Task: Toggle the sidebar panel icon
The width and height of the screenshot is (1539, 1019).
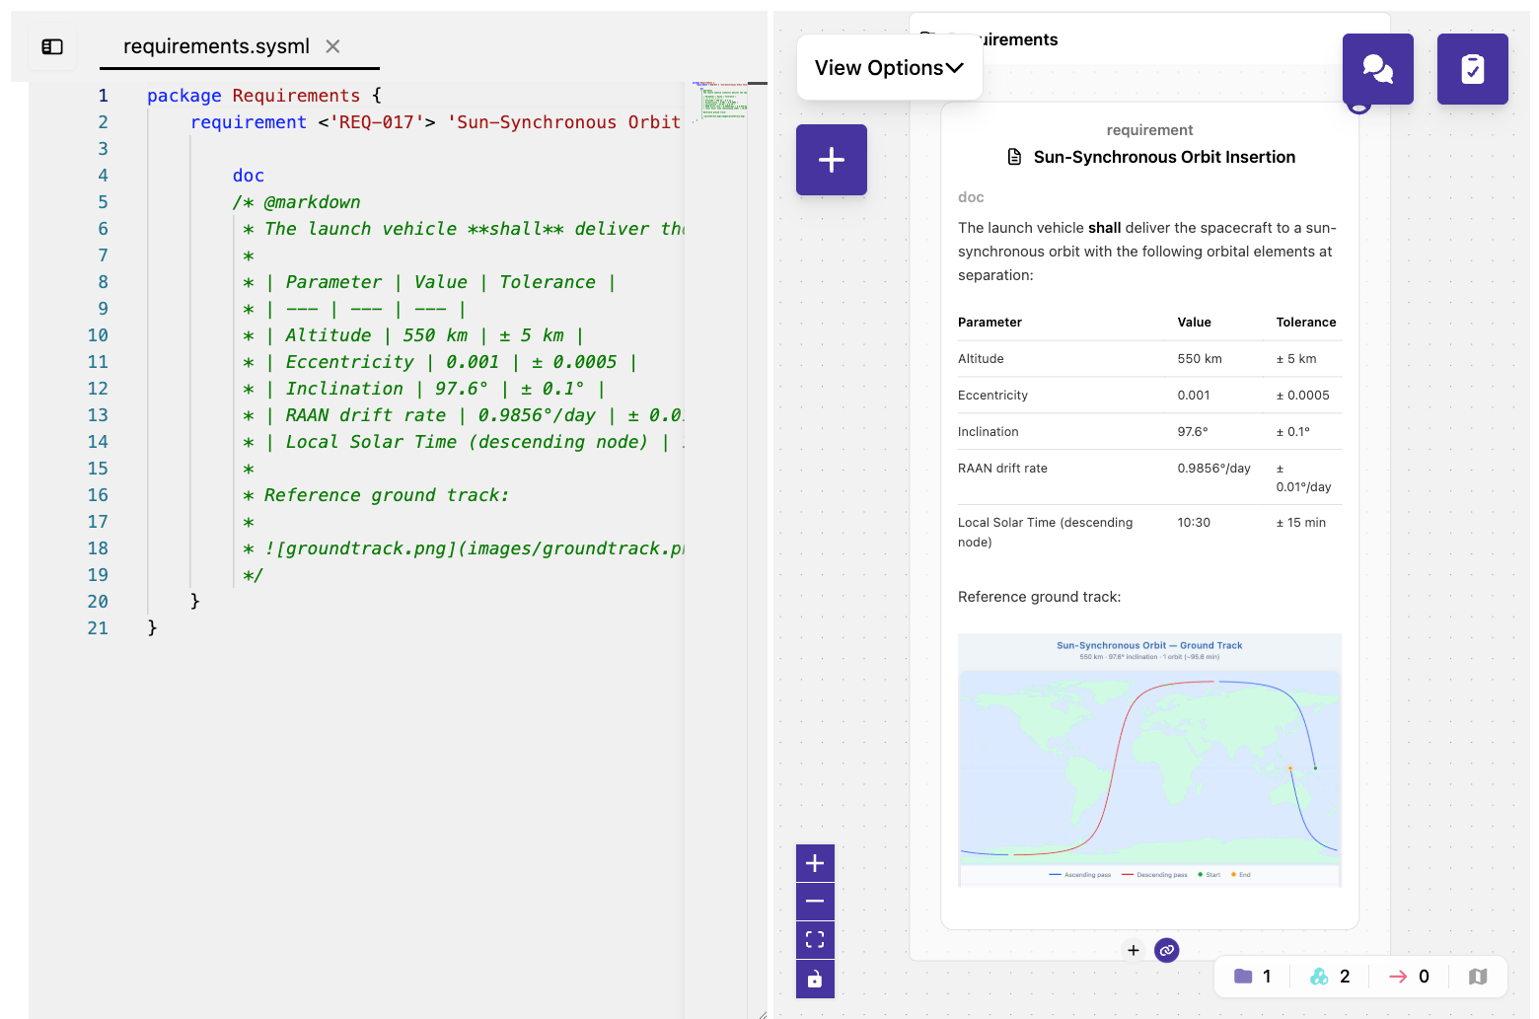Action: point(52,46)
